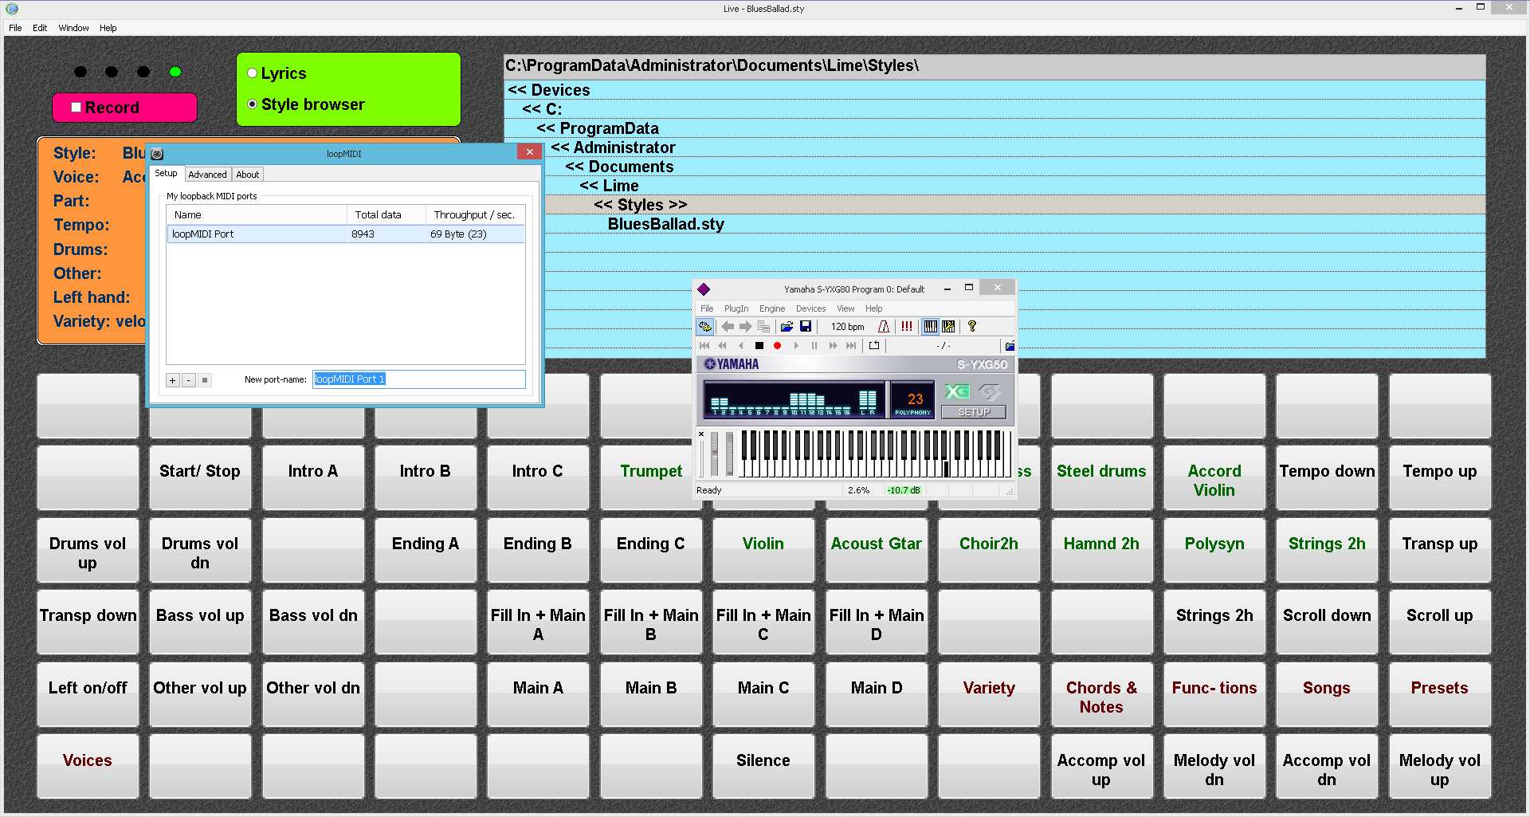This screenshot has height=817, width=1530.
Task: Toggle the pink Record checkbox button
Action: pos(124,108)
